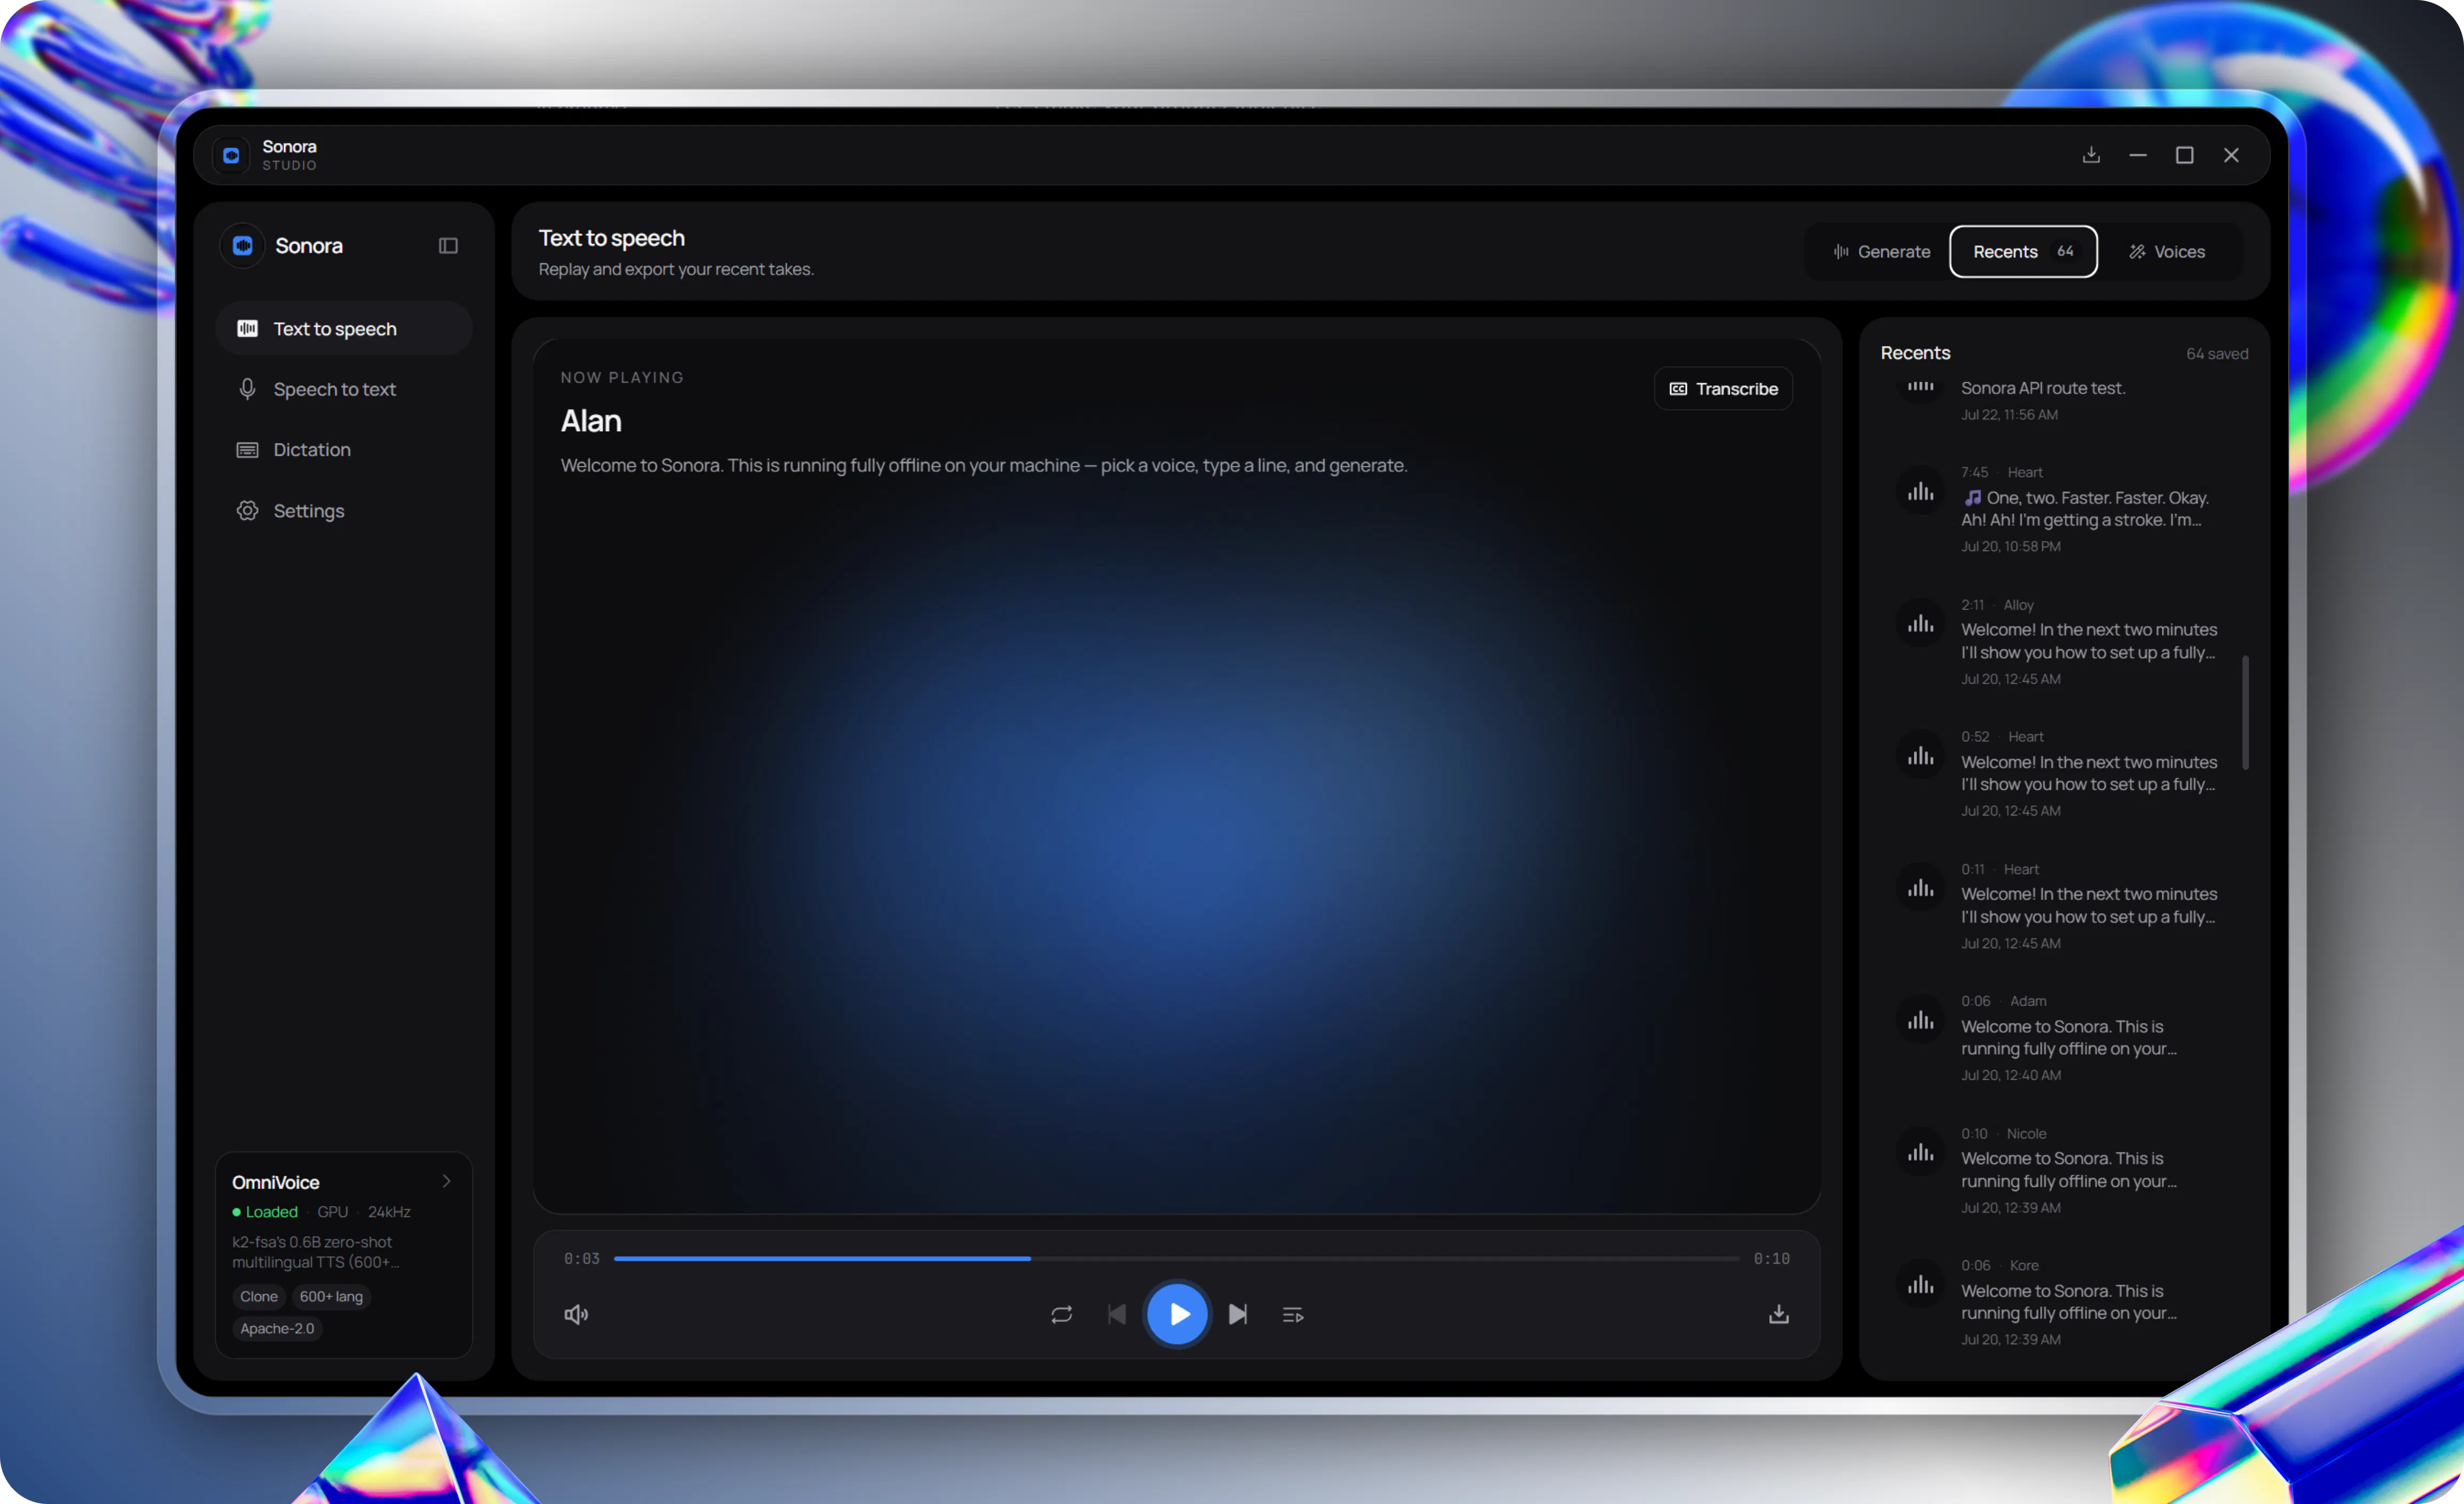Click the Generate waveform icon

1841,252
